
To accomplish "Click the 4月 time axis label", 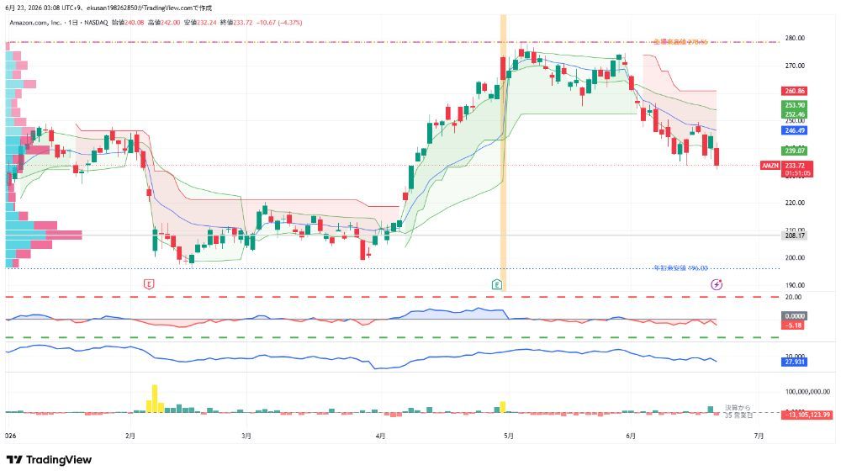I will coord(380,436).
